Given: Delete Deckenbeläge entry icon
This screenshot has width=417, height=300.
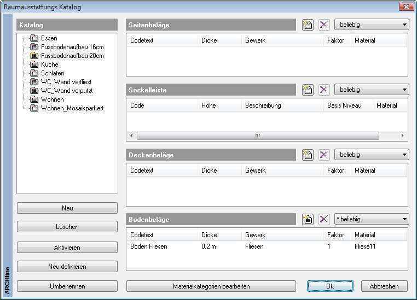Looking at the screenshot, I should [x=324, y=155].
